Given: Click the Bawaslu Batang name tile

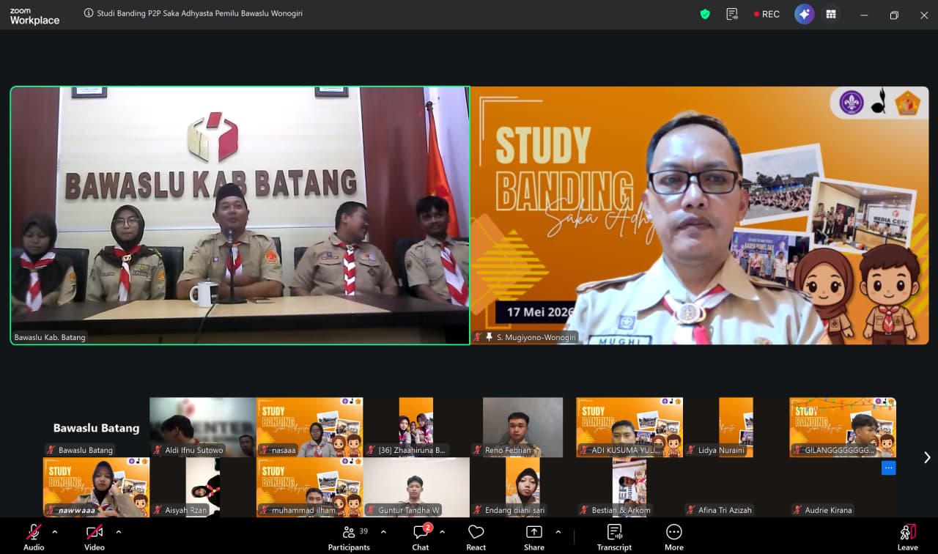Looking at the screenshot, I should [x=96, y=427].
